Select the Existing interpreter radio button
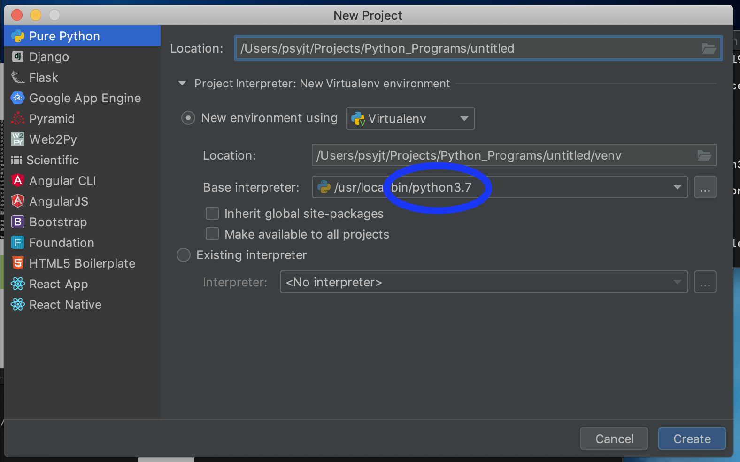The width and height of the screenshot is (740, 462). pyautogui.click(x=184, y=255)
